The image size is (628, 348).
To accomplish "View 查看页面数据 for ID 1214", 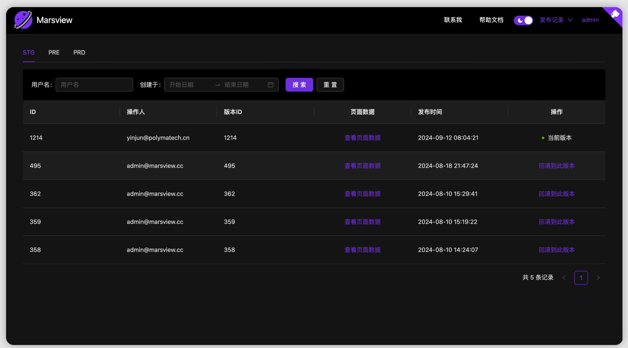I will coord(362,138).
